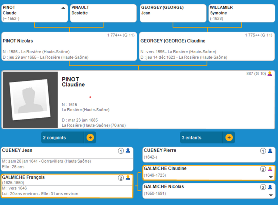Click the person icon on Claudine PINOT card
The image size is (278, 205).
coord(270,74)
